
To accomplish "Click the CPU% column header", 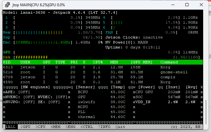I will click(98, 62).
